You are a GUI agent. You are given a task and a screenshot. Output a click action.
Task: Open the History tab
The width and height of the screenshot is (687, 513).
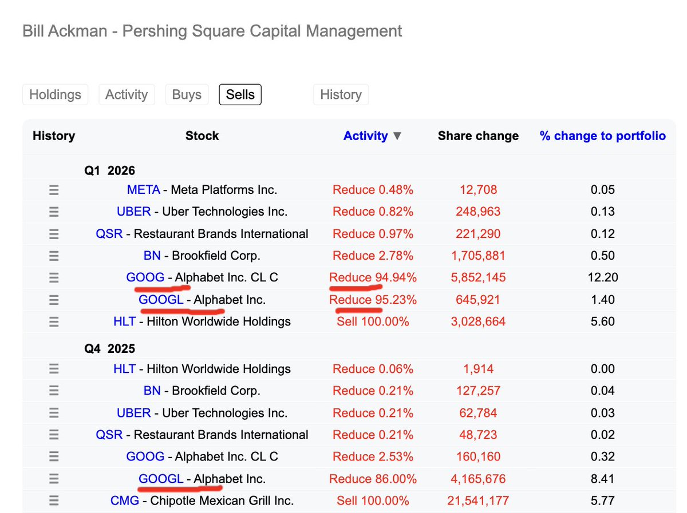pos(341,94)
